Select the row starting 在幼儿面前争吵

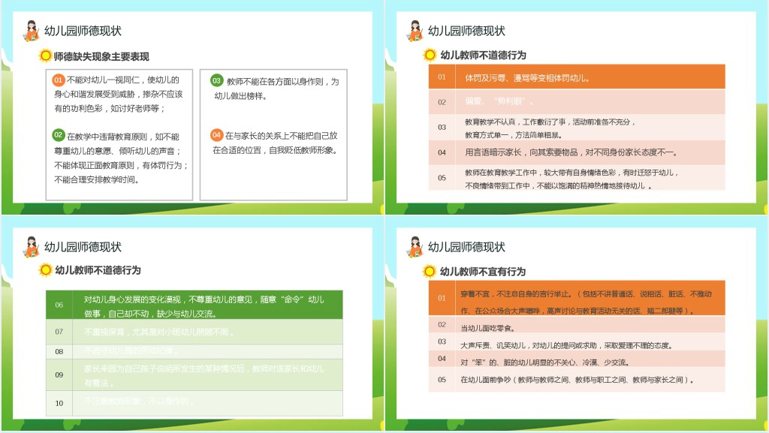577,380
